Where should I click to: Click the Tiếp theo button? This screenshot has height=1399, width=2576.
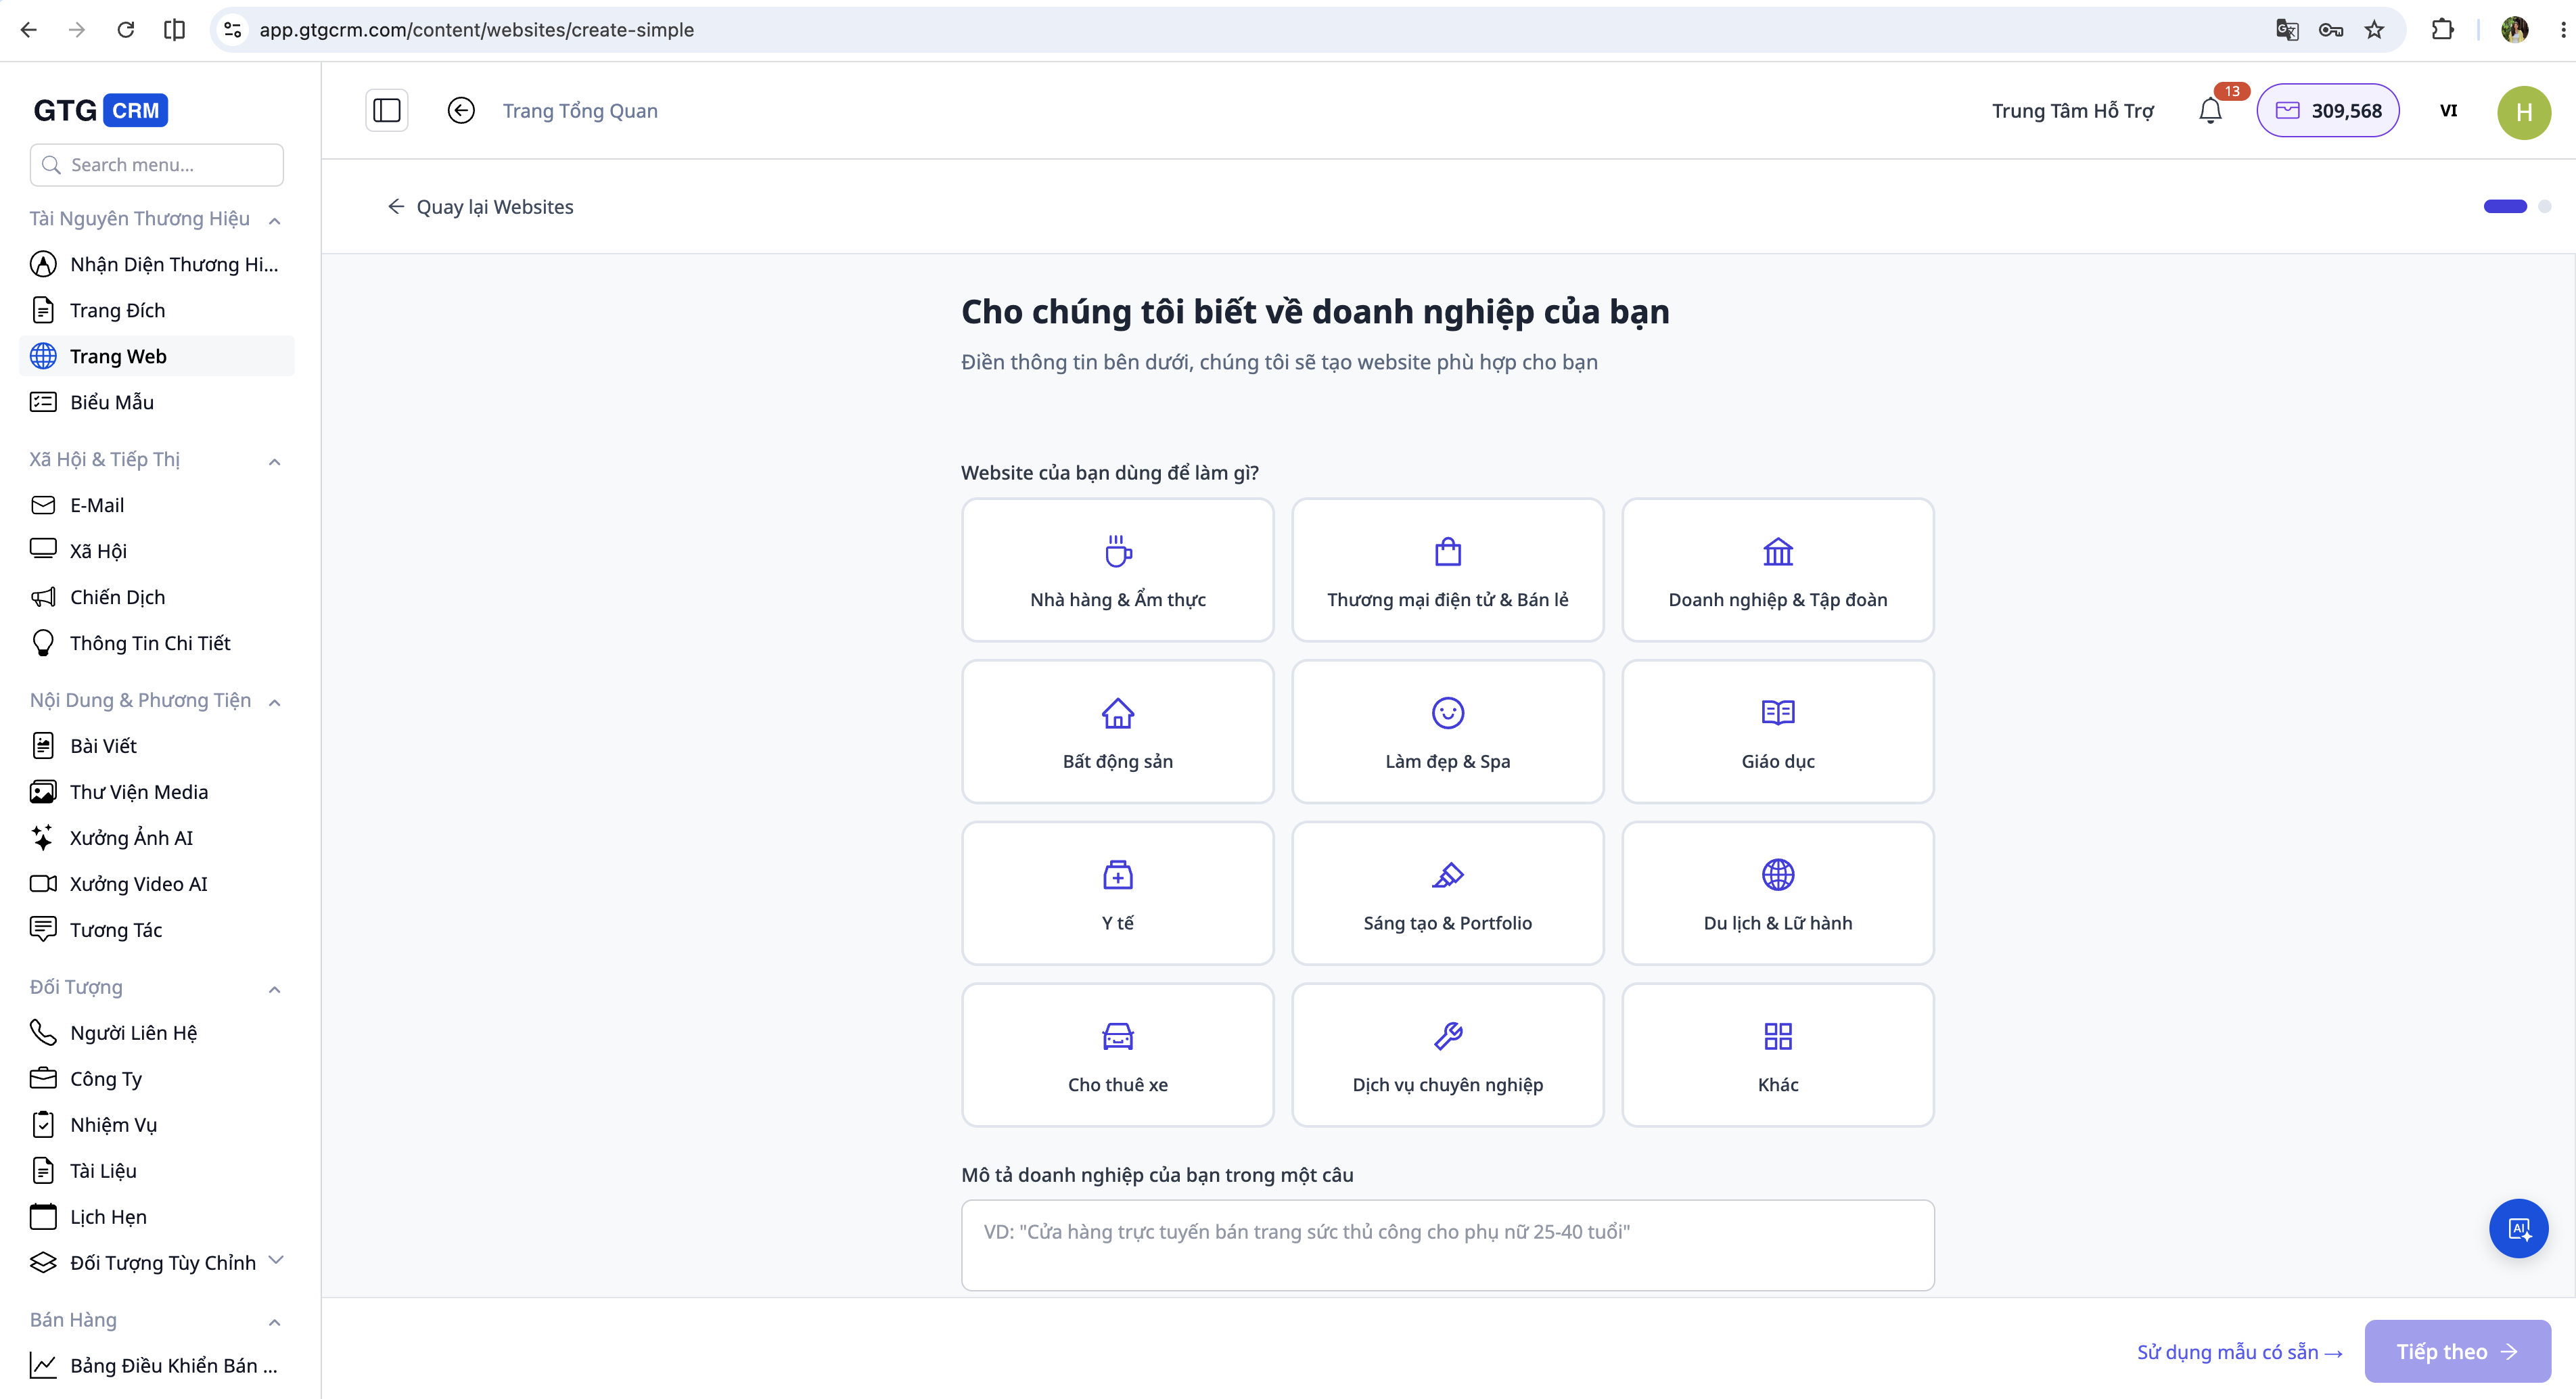[2457, 1352]
